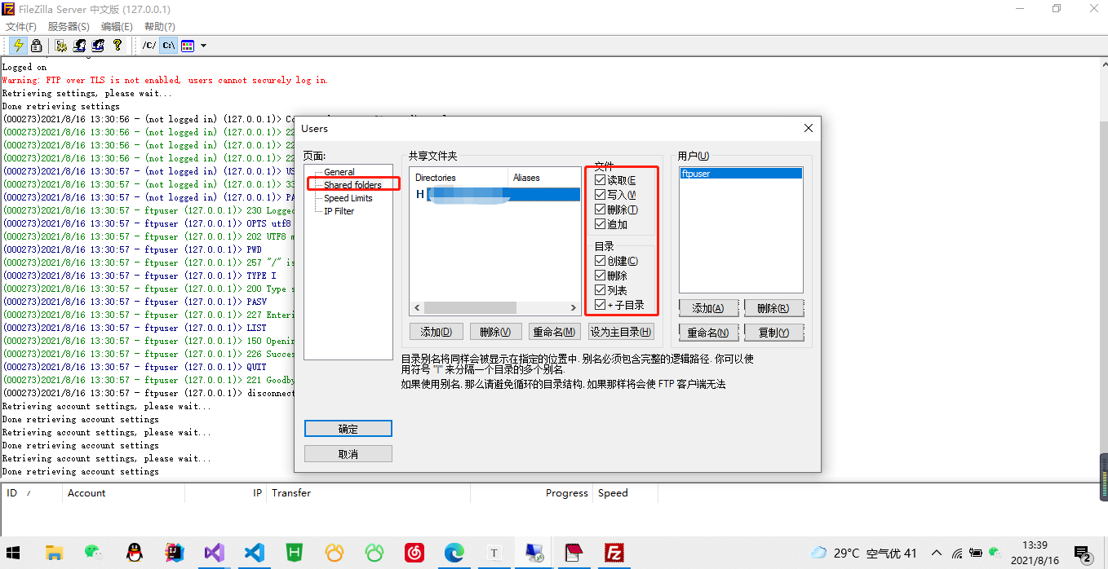Click 添加(D) to add shared folder

coord(436,332)
